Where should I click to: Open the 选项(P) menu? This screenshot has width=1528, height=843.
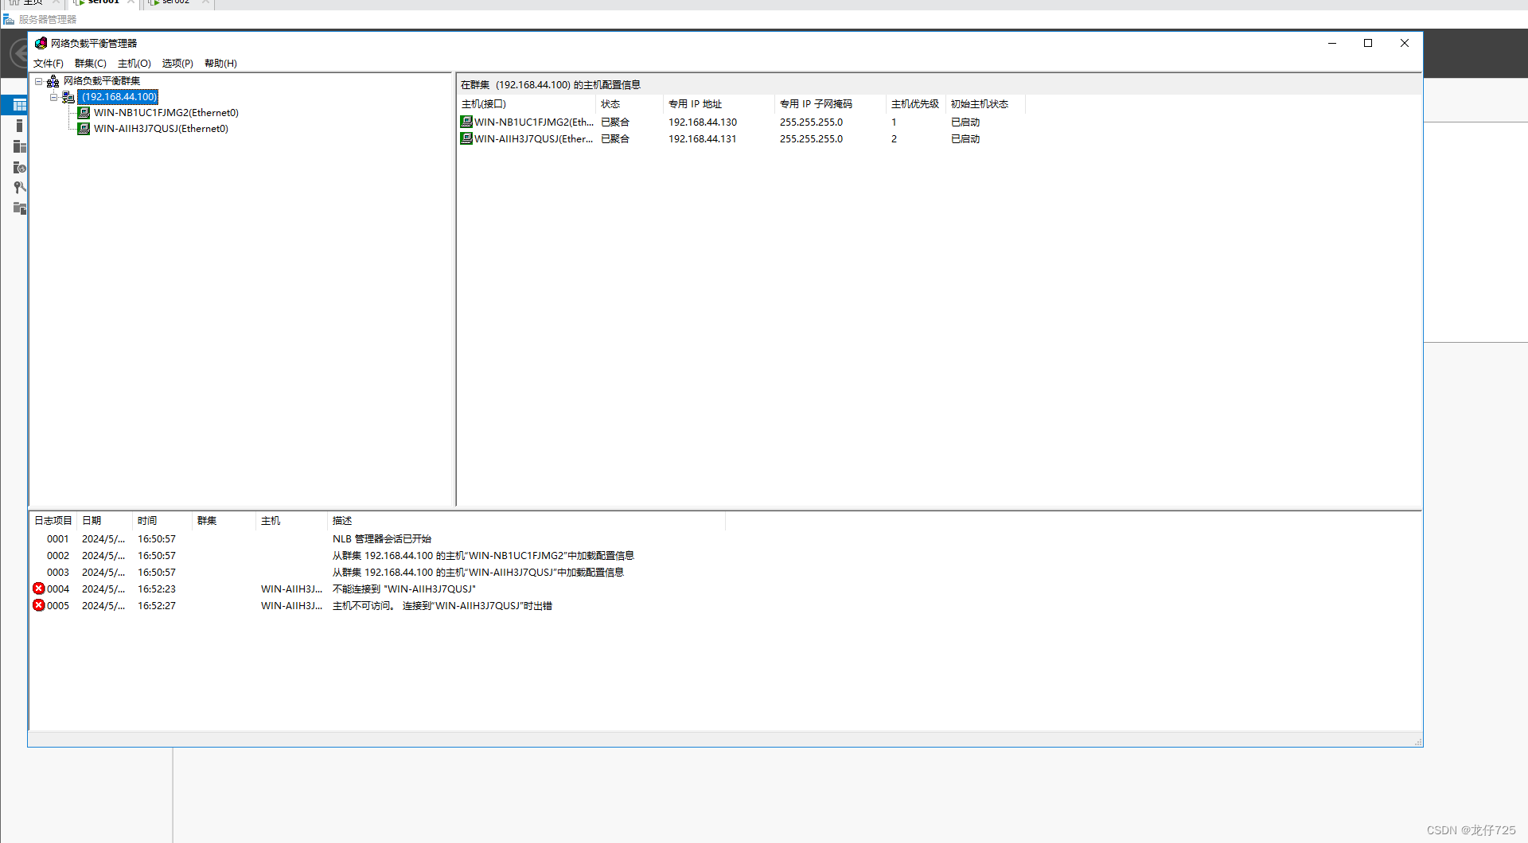177,64
